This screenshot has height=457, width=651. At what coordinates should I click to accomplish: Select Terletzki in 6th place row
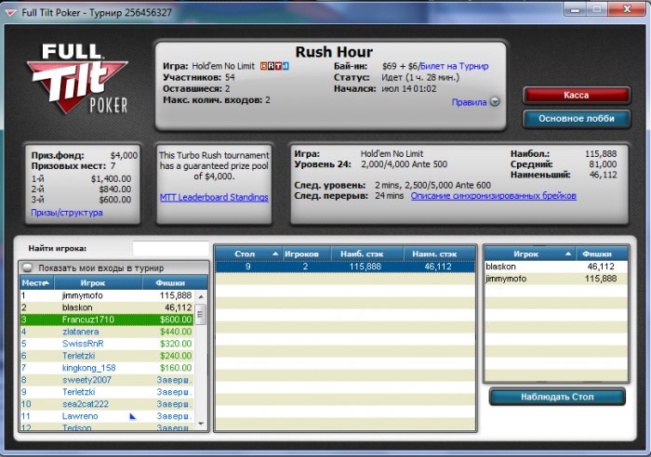pyautogui.click(x=107, y=356)
